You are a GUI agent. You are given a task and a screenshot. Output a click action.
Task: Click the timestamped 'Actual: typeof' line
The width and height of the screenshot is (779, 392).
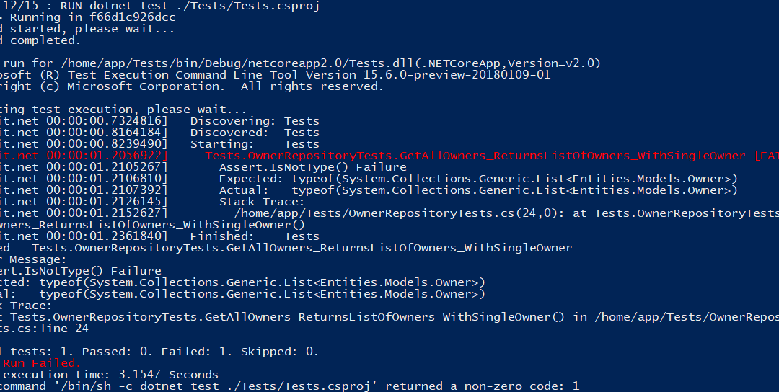pos(477,190)
